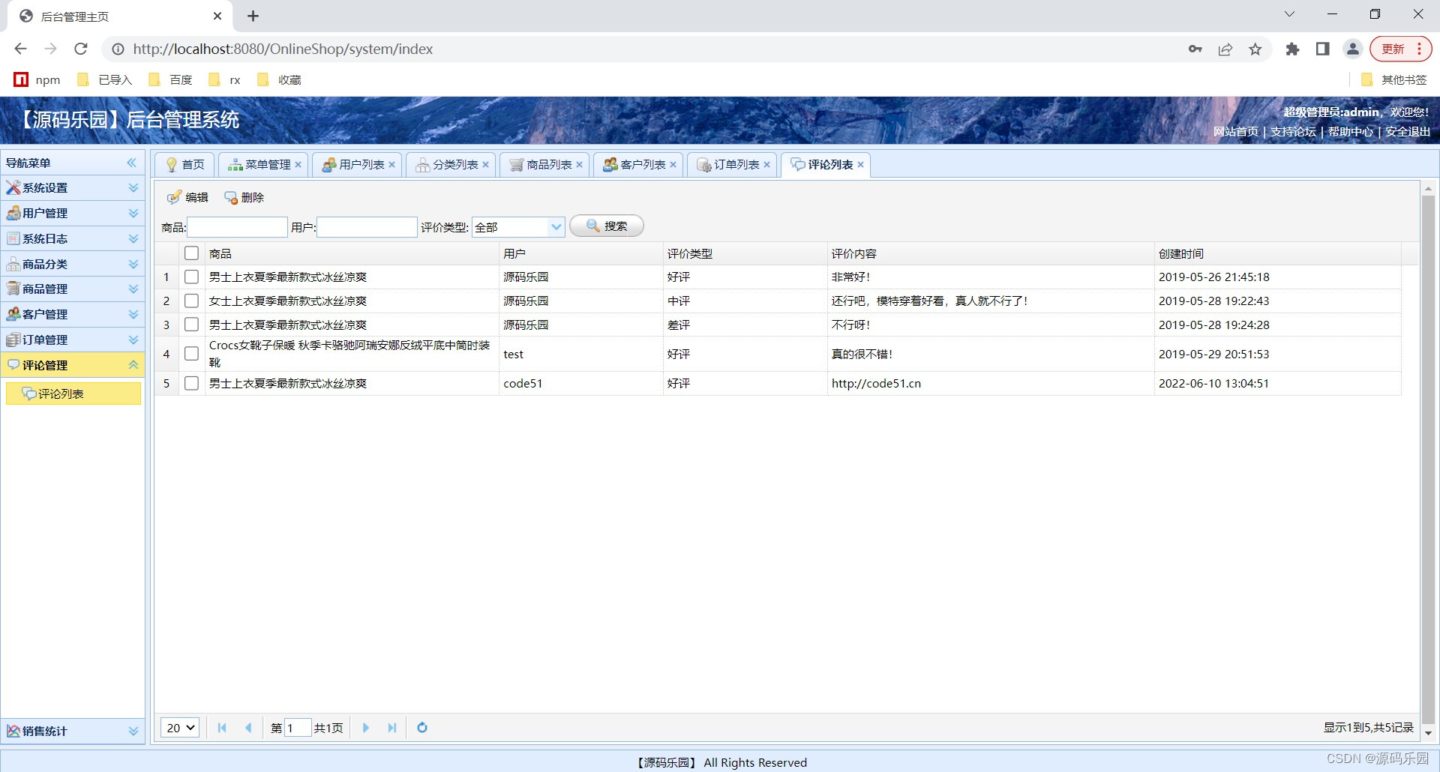The height and width of the screenshot is (772, 1440).
Task: Check the checkbox for the Crocs boots row
Action: (191, 354)
